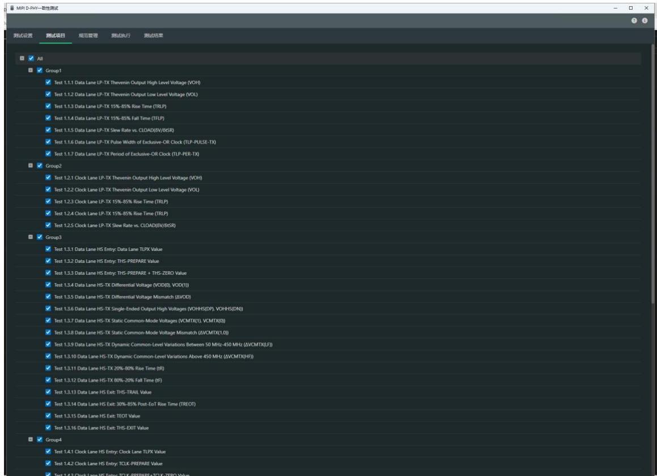Image resolution: width=657 pixels, height=476 pixels.
Task: Toggle the Group2 checkbox
Action: click(40, 166)
